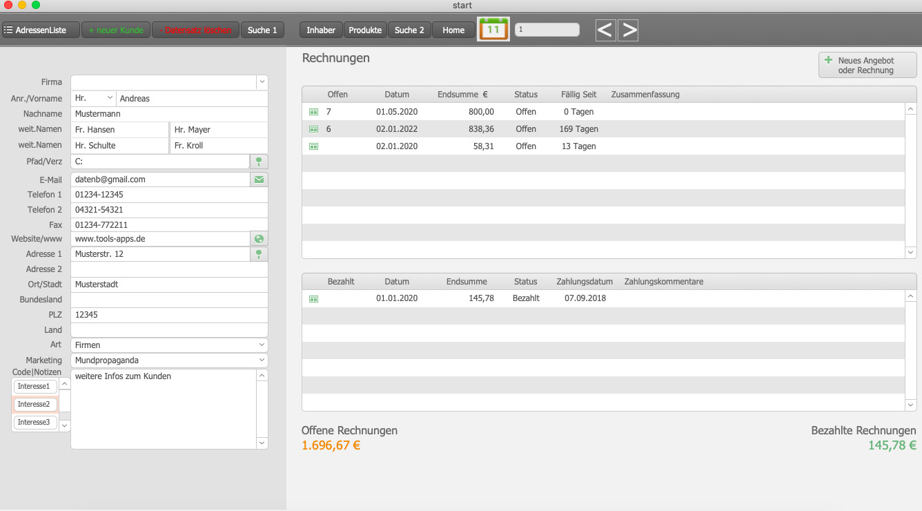
Task: Click the pin icon beside Pfad/Verz
Action: [x=259, y=162]
